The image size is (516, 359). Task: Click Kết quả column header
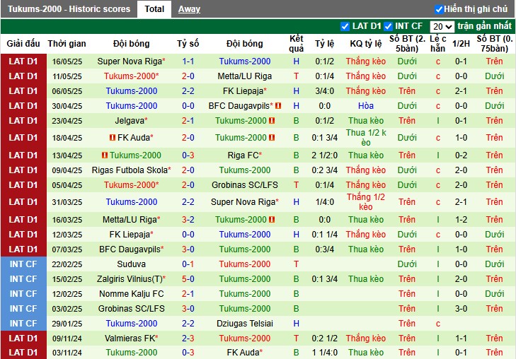296,44
